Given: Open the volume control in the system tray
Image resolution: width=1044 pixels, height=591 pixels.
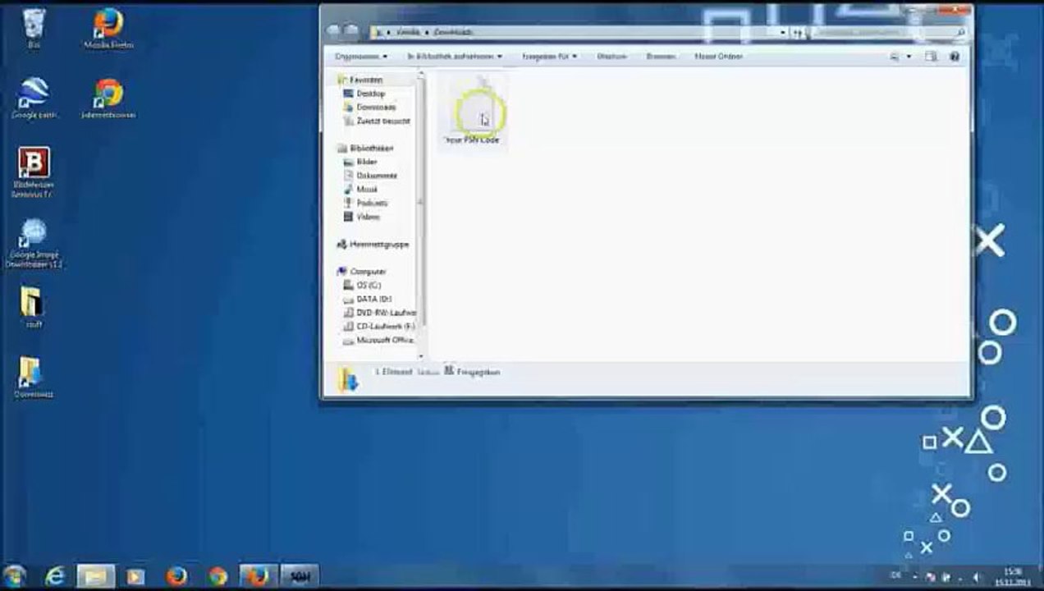Looking at the screenshot, I should (x=977, y=576).
